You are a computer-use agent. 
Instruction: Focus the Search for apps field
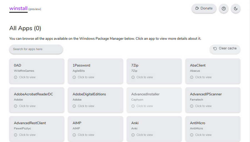coord(36,49)
